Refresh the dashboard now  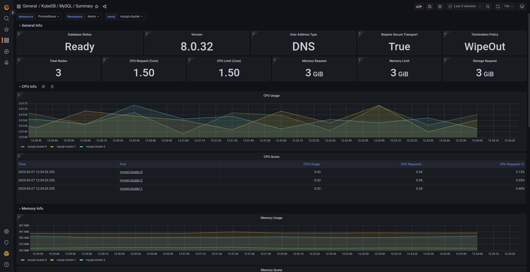(498, 6)
